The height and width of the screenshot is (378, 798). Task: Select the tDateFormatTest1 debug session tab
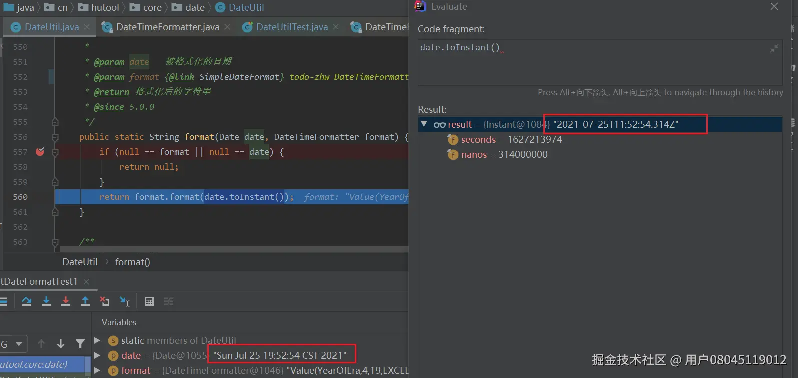pyautogui.click(x=39, y=282)
